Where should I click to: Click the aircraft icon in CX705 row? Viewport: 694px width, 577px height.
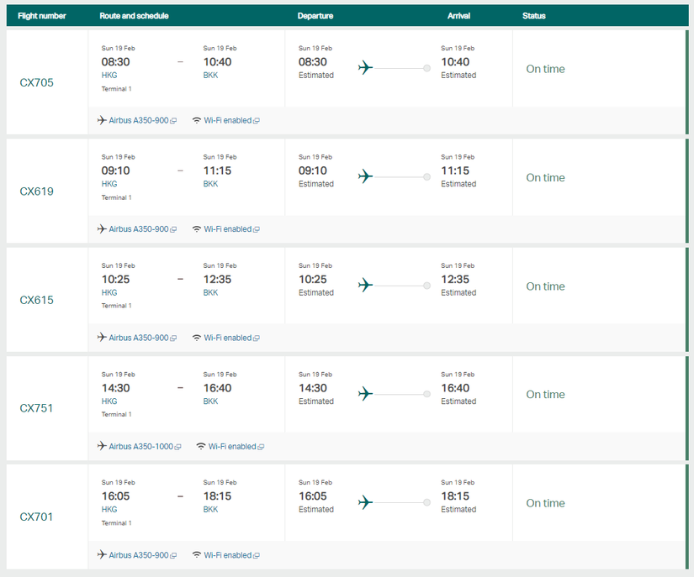(x=102, y=120)
